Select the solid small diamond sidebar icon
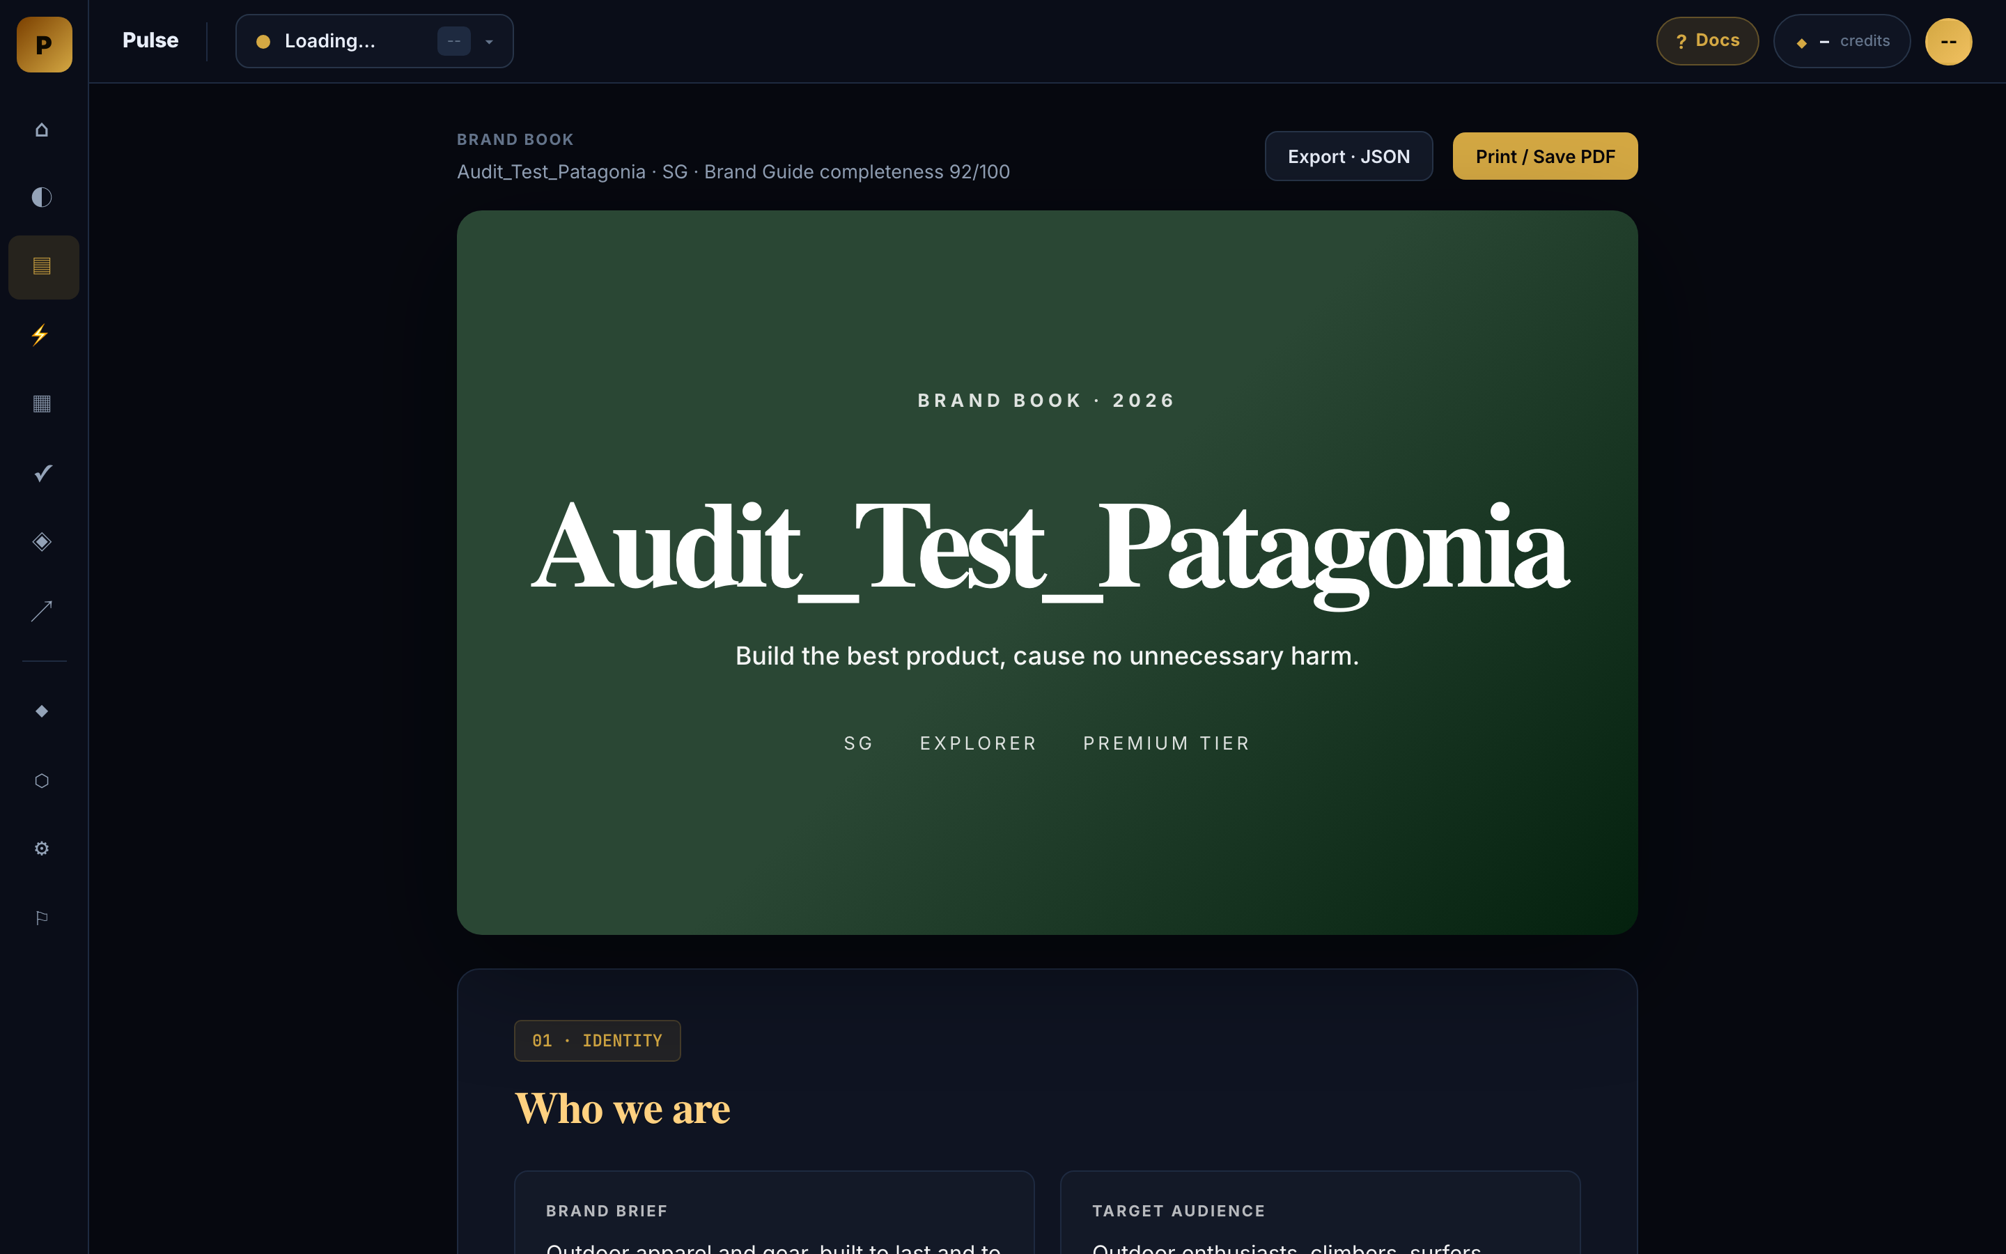This screenshot has height=1254, width=2006. pos(42,711)
